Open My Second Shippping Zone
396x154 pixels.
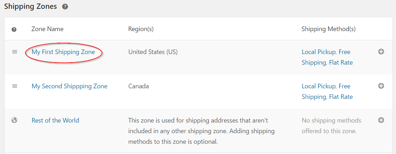(x=69, y=86)
